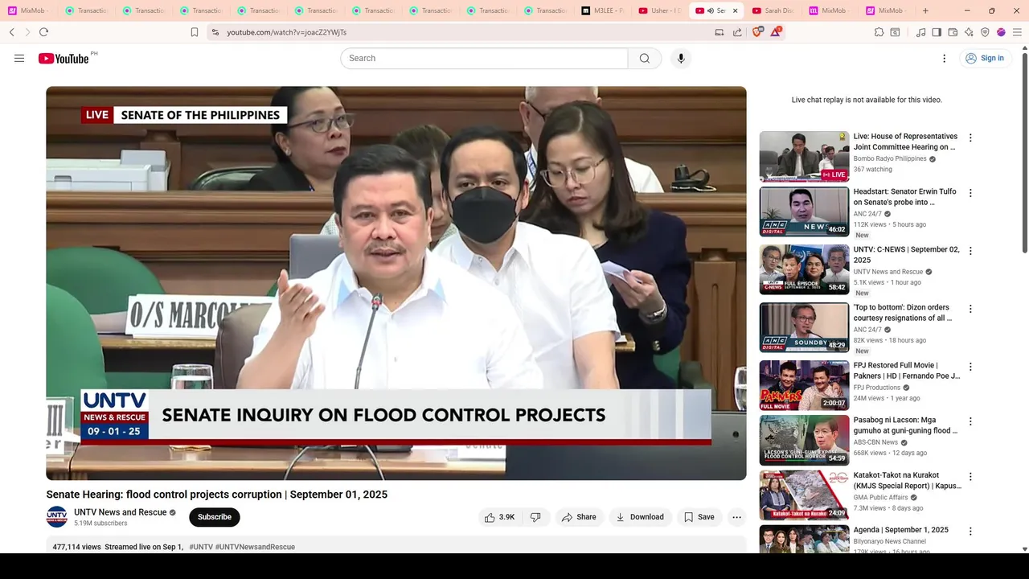Toggle the browser sidebar panel

coord(937,32)
